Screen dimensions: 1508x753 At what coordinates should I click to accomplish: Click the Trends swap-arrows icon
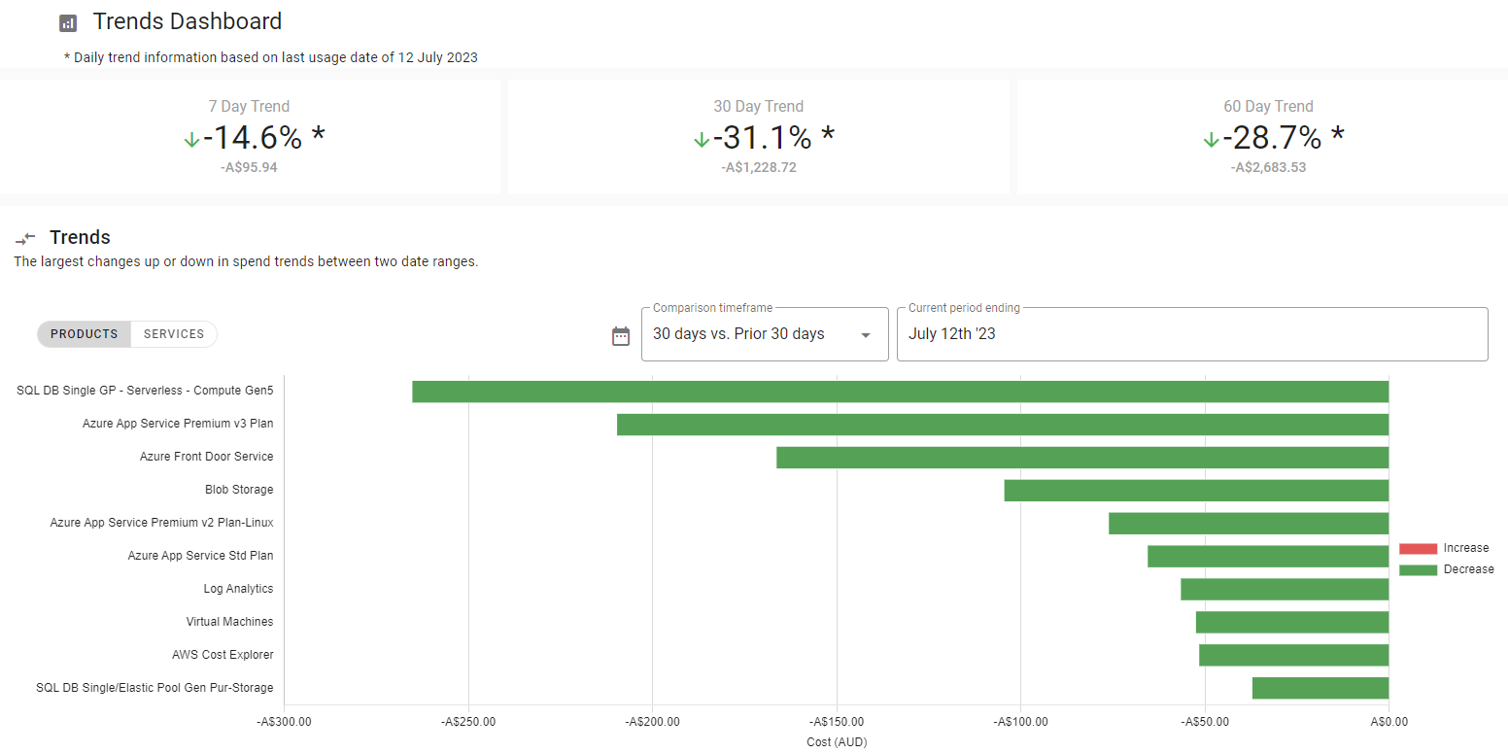click(x=25, y=238)
